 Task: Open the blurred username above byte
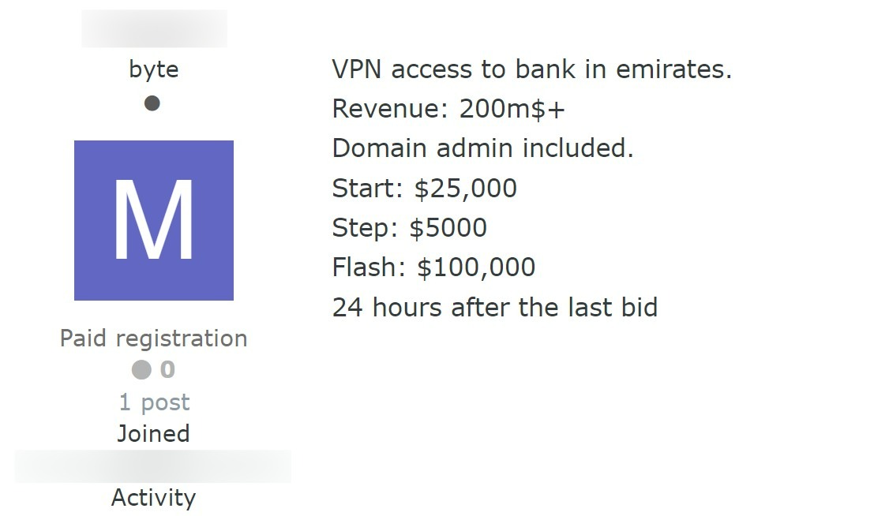point(155,28)
